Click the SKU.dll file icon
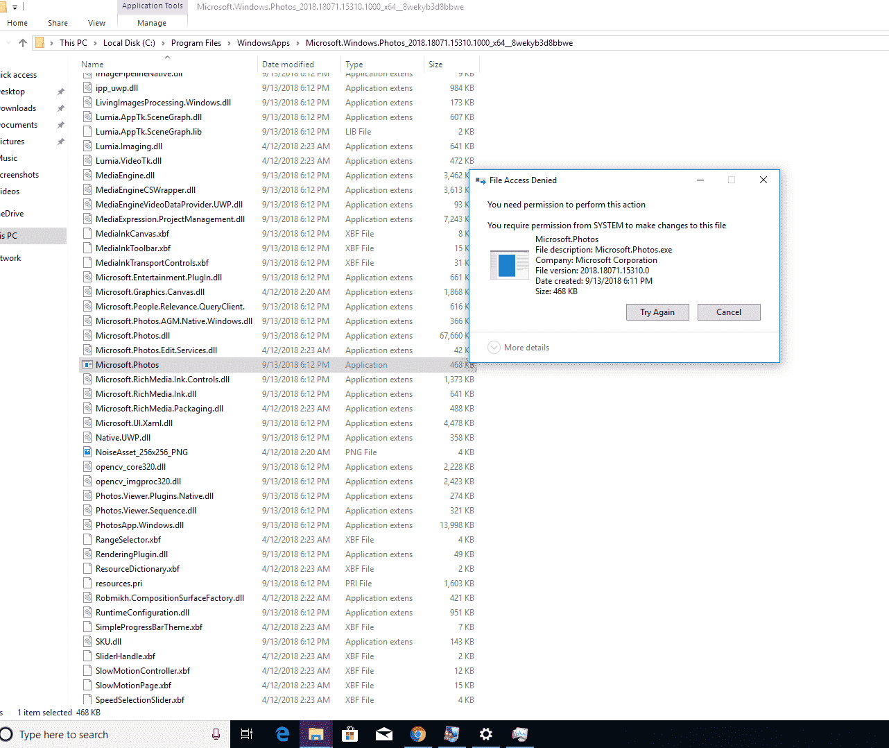The width and height of the screenshot is (889, 748). tap(87, 641)
